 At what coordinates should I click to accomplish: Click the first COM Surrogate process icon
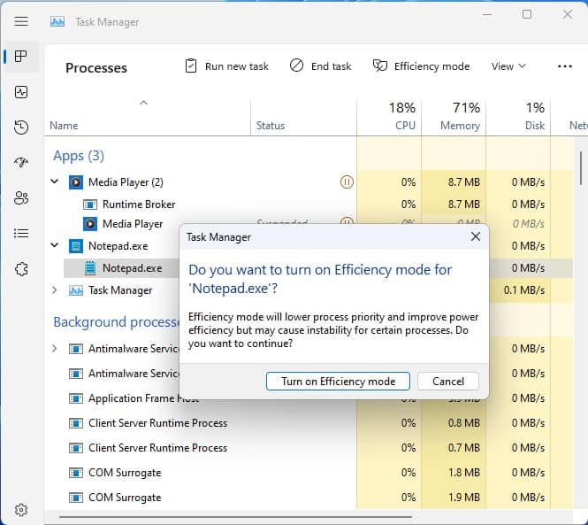(x=76, y=473)
